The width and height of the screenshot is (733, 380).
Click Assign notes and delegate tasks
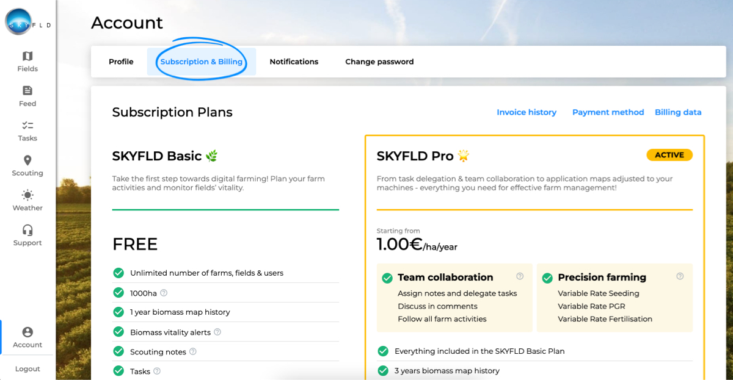457,293
